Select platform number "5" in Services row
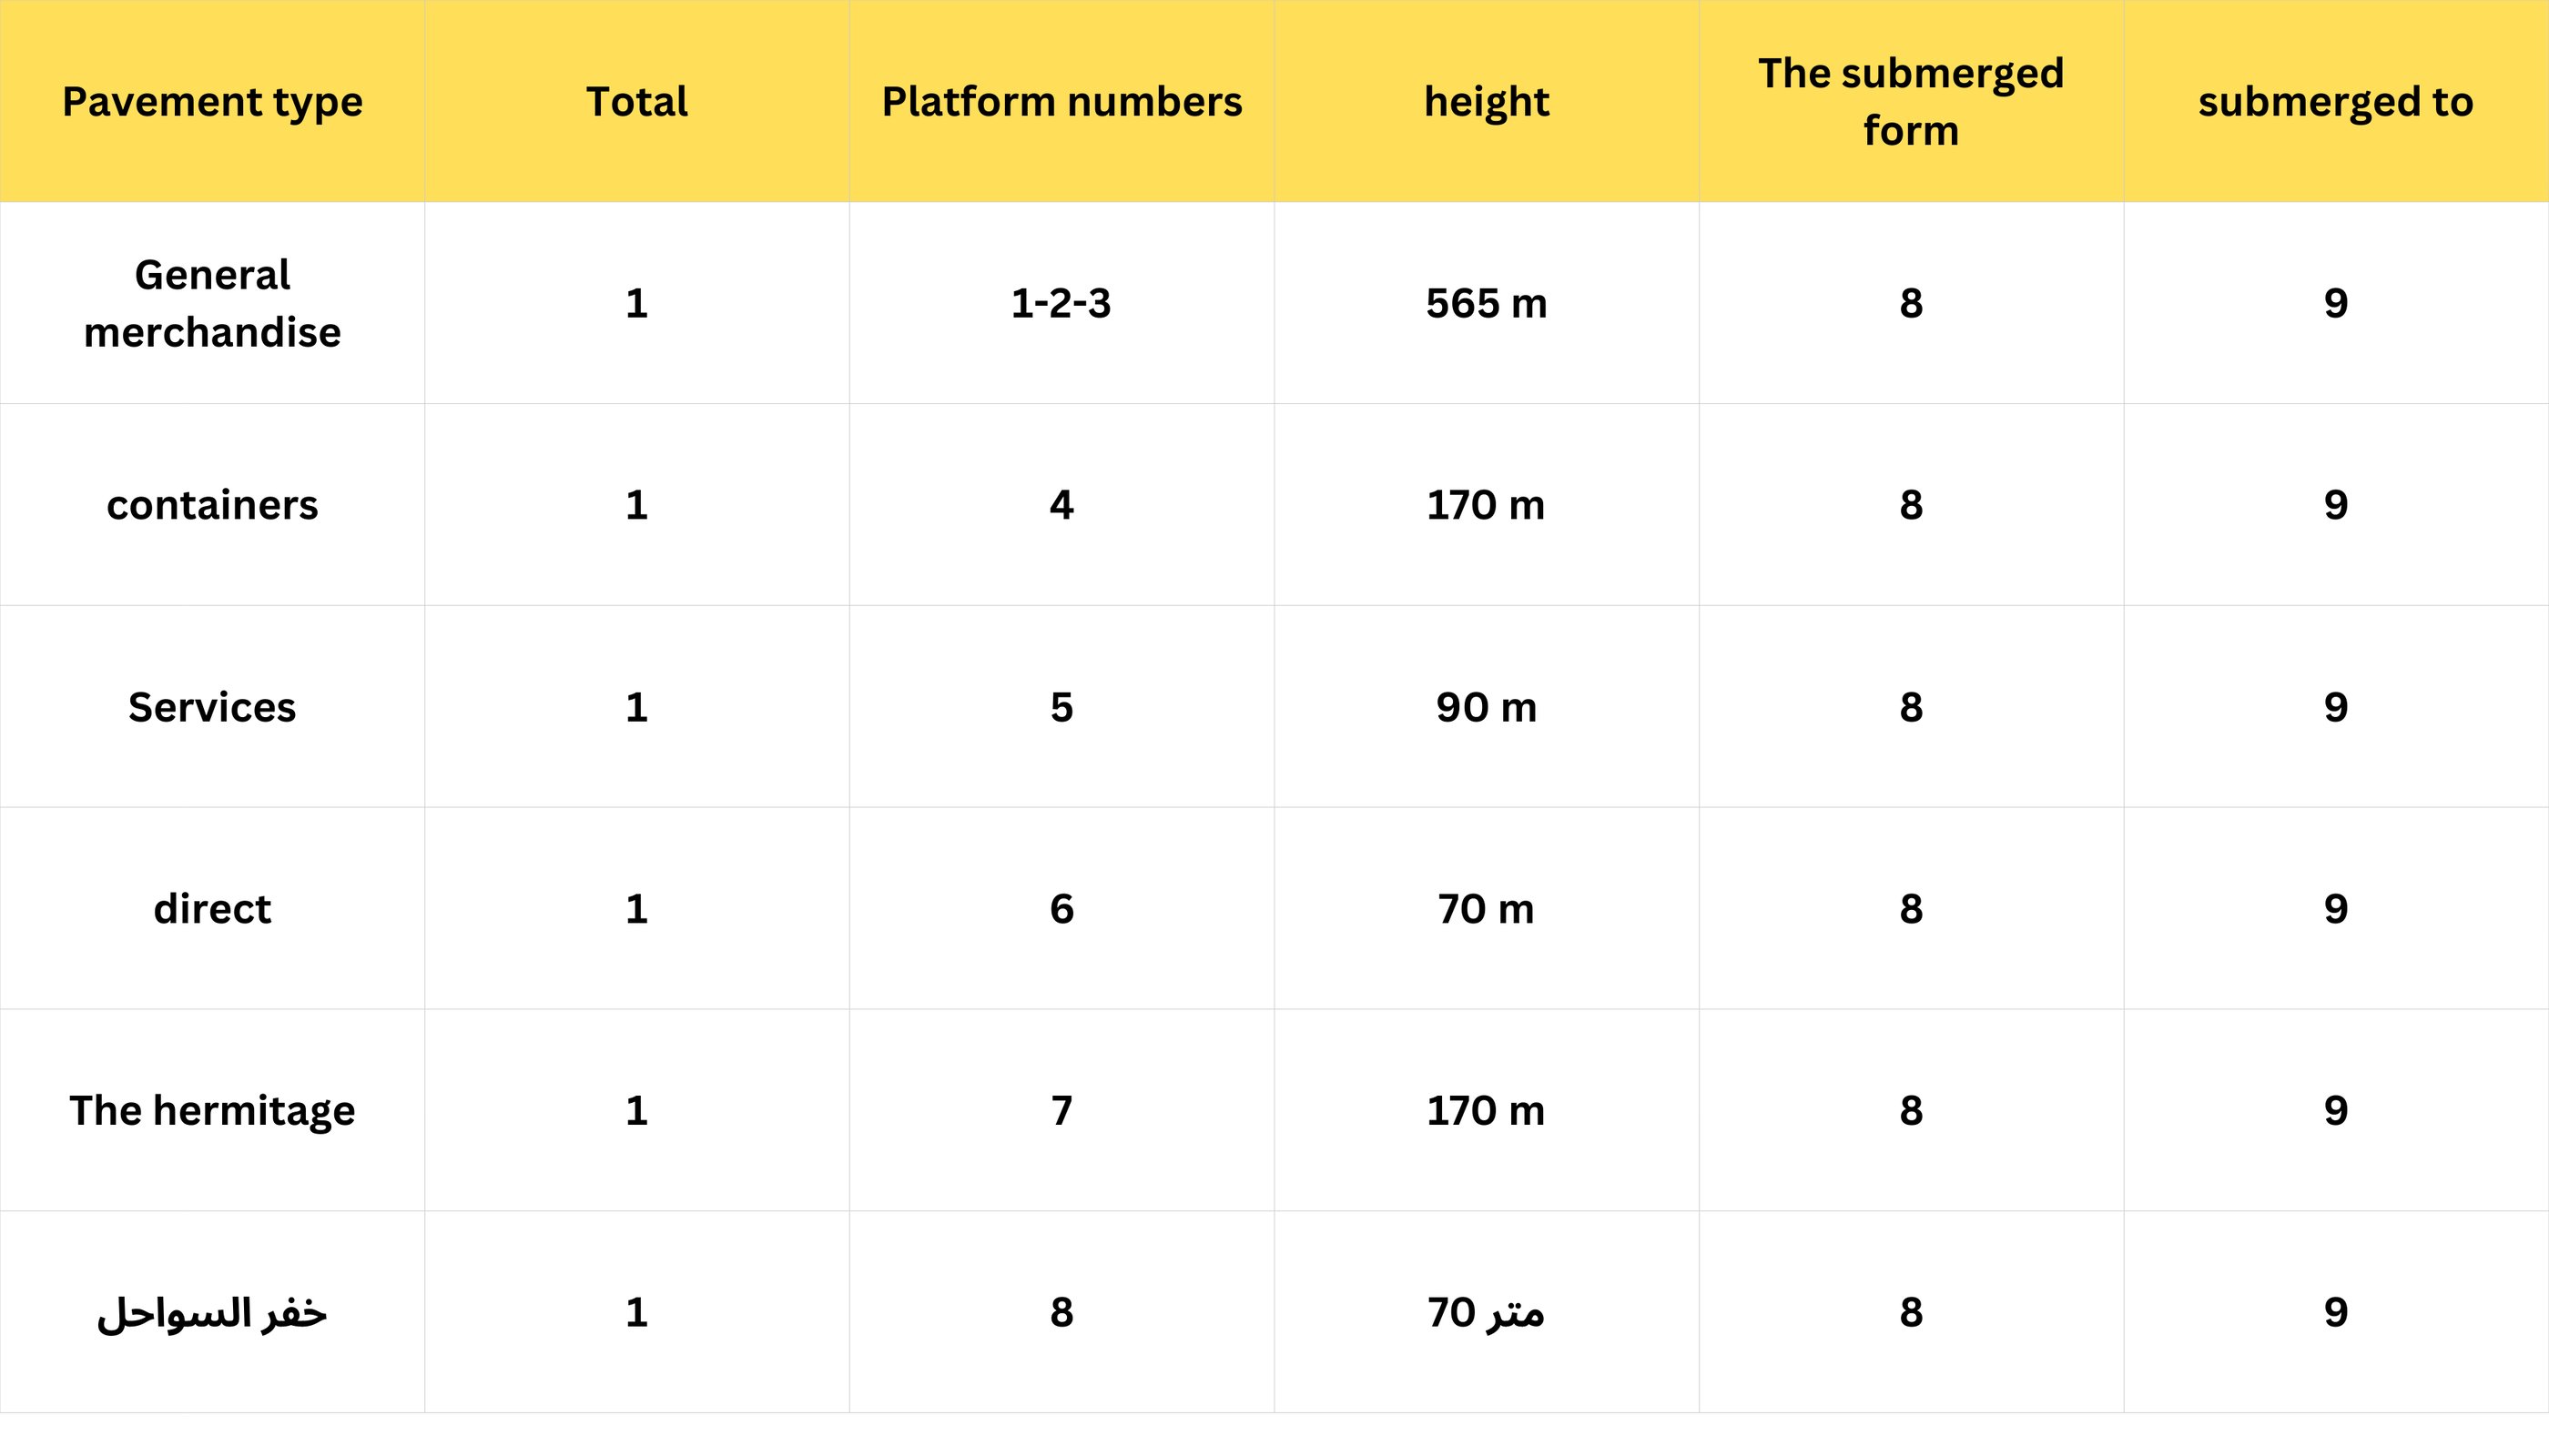 pos(1061,707)
